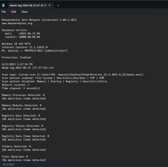This screenshot has height=167, width=168.
Task: Click the 'Scan options enabled' line
Action: (53, 78)
